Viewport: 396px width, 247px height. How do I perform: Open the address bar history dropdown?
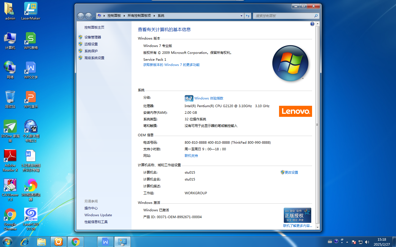pos(241,16)
